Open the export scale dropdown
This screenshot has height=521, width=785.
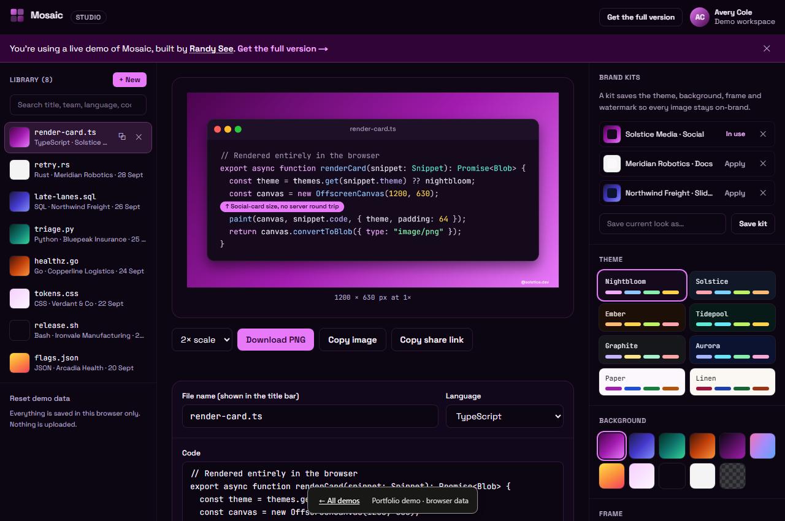pos(202,340)
